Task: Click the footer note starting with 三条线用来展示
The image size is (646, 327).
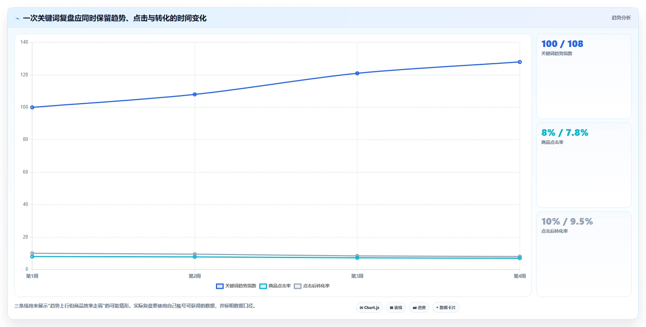Action: pyautogui.click(x=135, y=306)
